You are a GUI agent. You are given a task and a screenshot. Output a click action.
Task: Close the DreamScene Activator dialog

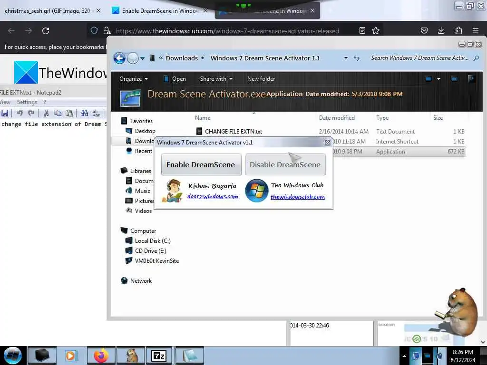pos(327,142)
